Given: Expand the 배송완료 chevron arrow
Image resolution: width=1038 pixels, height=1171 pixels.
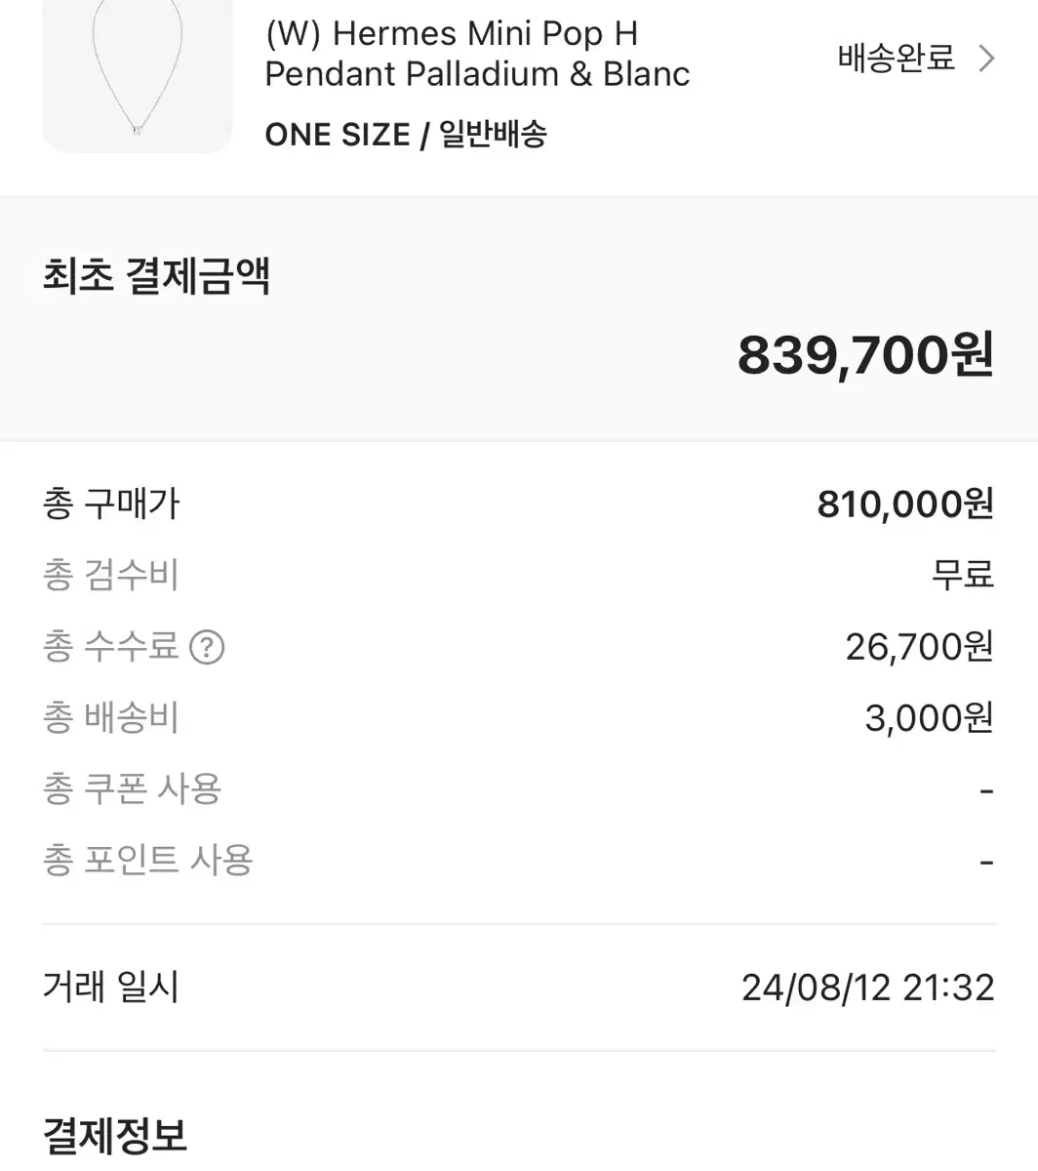Looking at the screenshot, I should [x=986, y=59].
